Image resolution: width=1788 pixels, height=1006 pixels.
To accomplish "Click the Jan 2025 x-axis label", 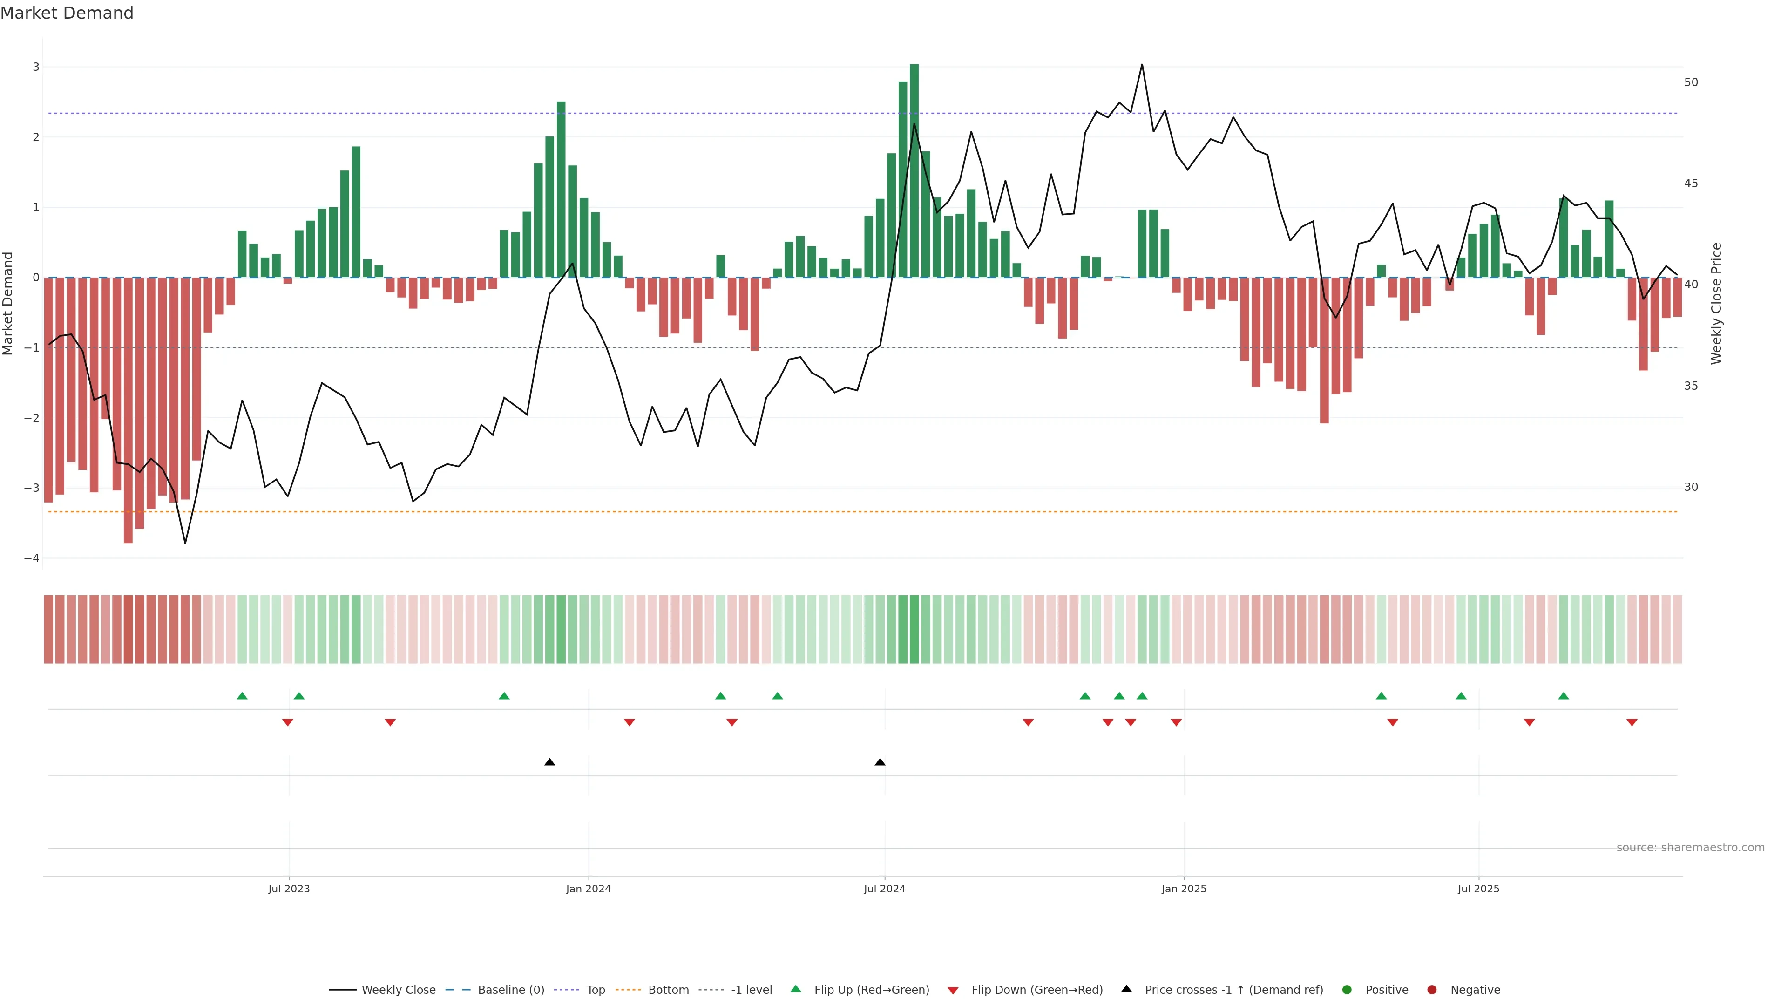I will tap(1184, 889).
